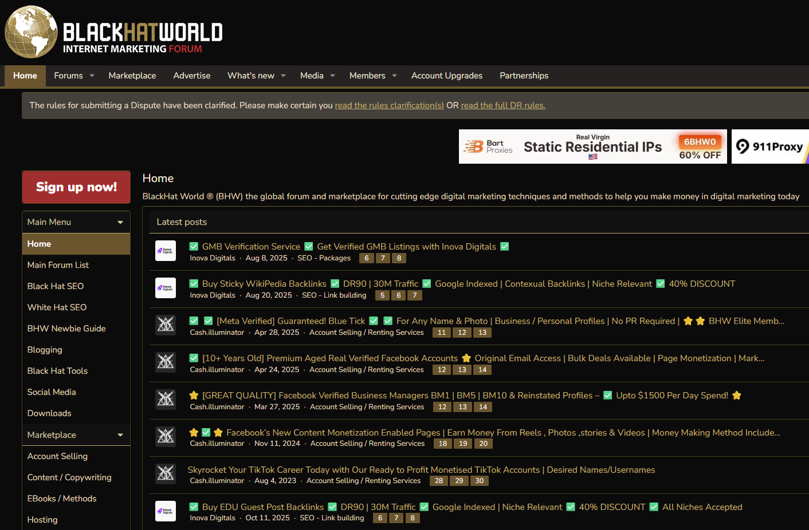This screenshot has height=530, width=809.
Task: Click Cash.illuminator avatar beside GREAT QUALITY post
Action: [x=166, y=400]
